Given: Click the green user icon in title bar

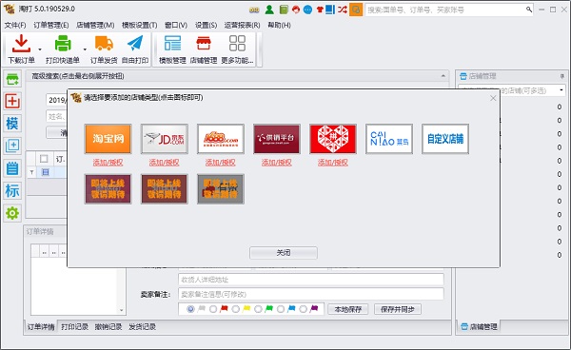Looking at the screenshot, I should (x=269, y=10).
